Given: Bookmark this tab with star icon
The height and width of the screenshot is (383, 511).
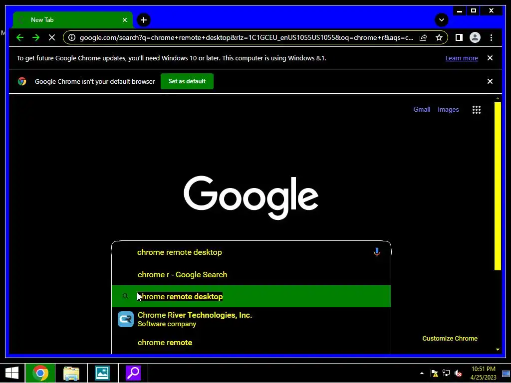Looking at the screenshot, I should coord(439,38).
